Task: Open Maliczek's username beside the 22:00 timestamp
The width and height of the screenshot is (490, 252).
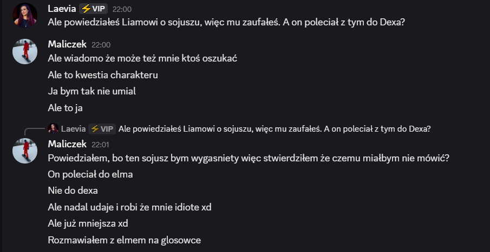Action: 67,44
